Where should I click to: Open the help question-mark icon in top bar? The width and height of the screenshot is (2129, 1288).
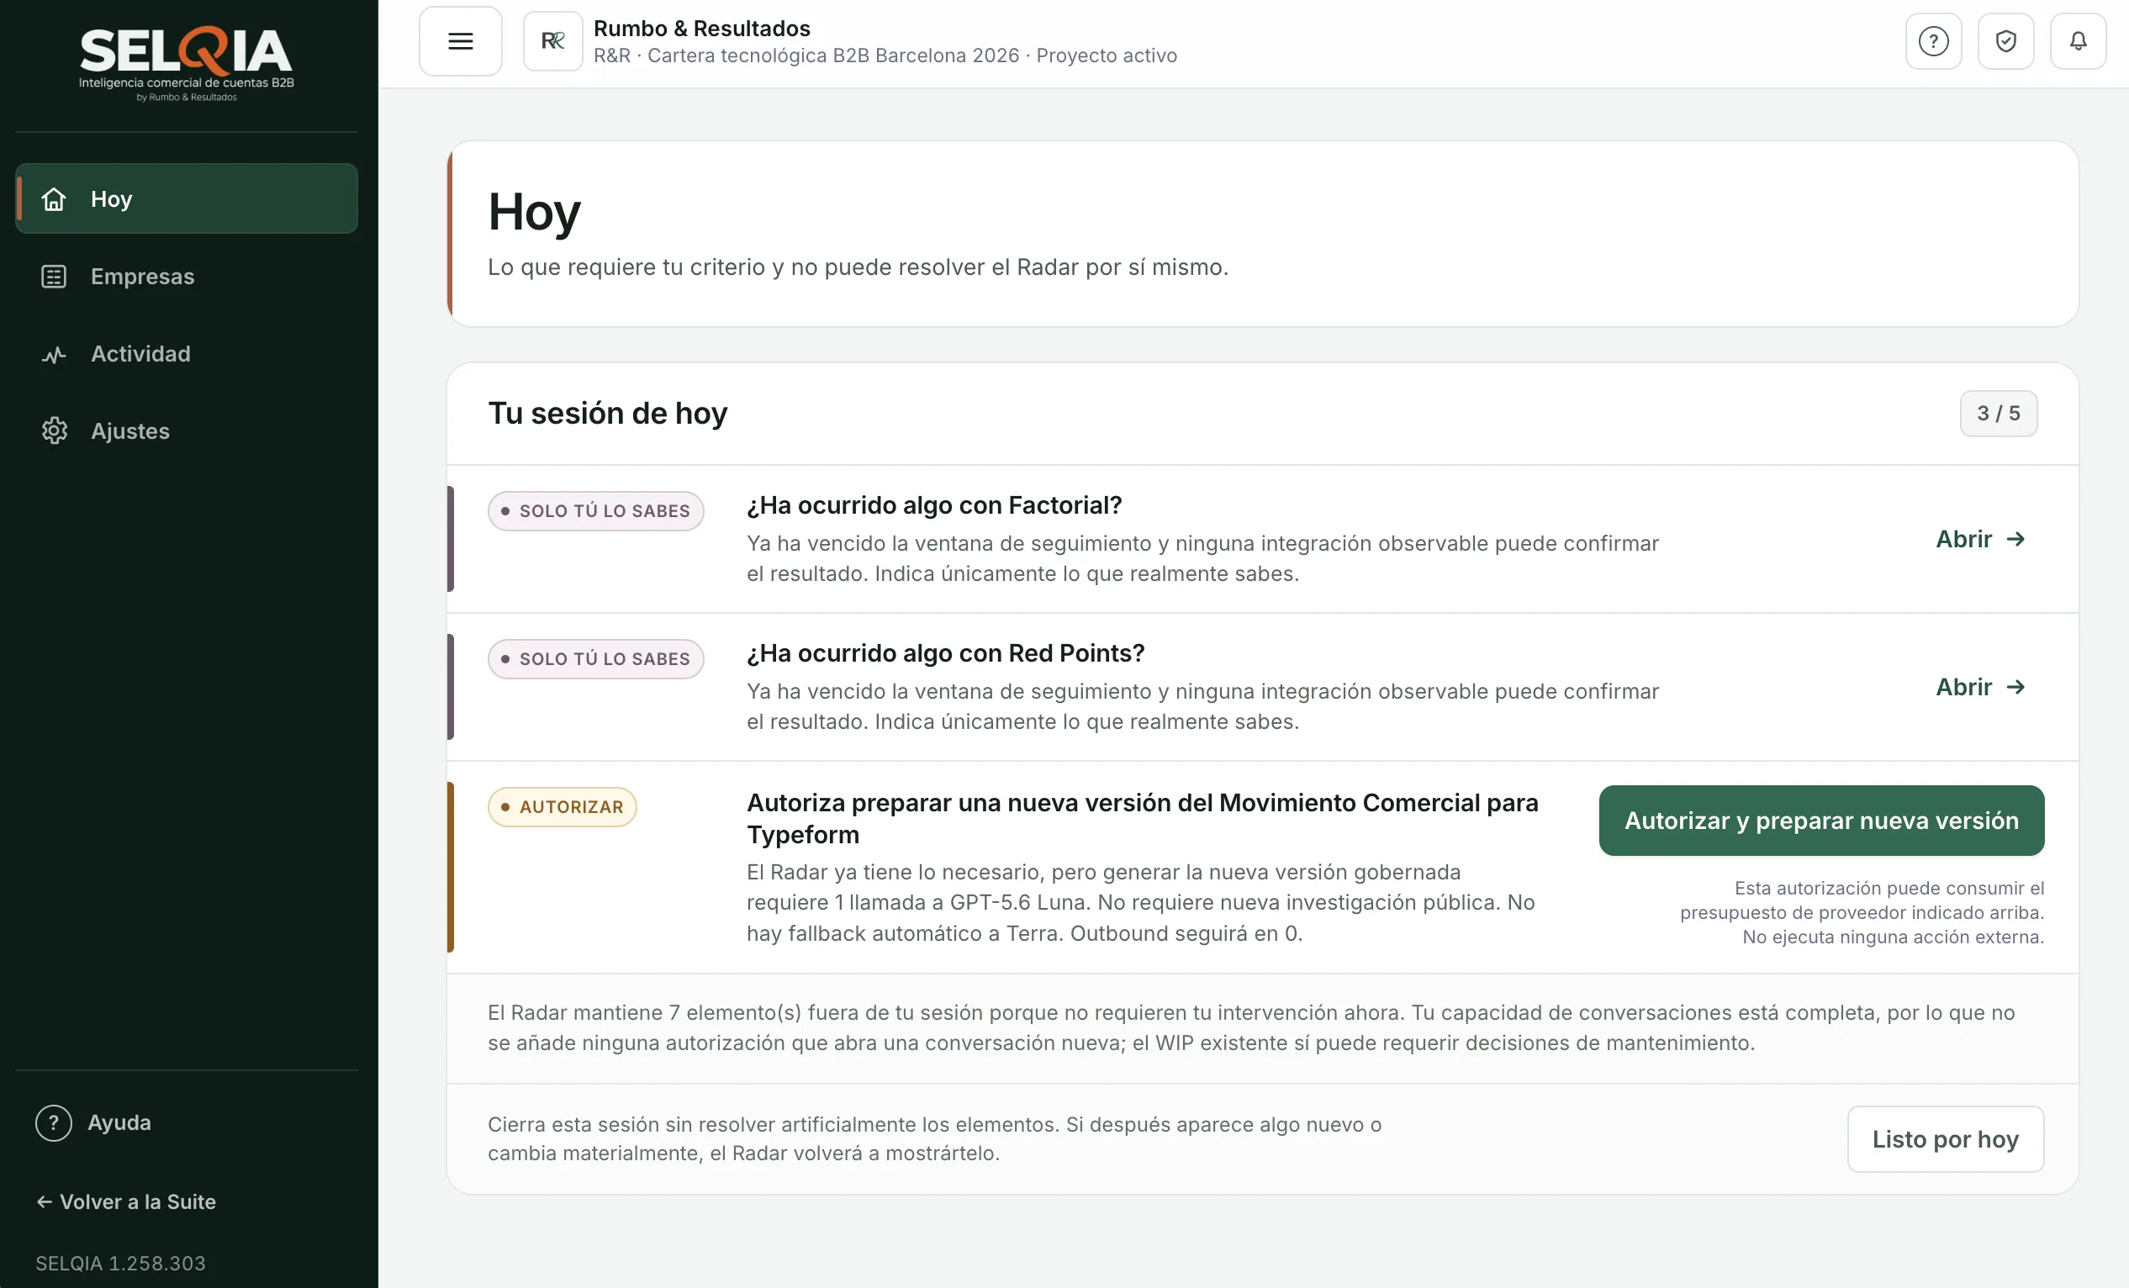[1934, 40]
